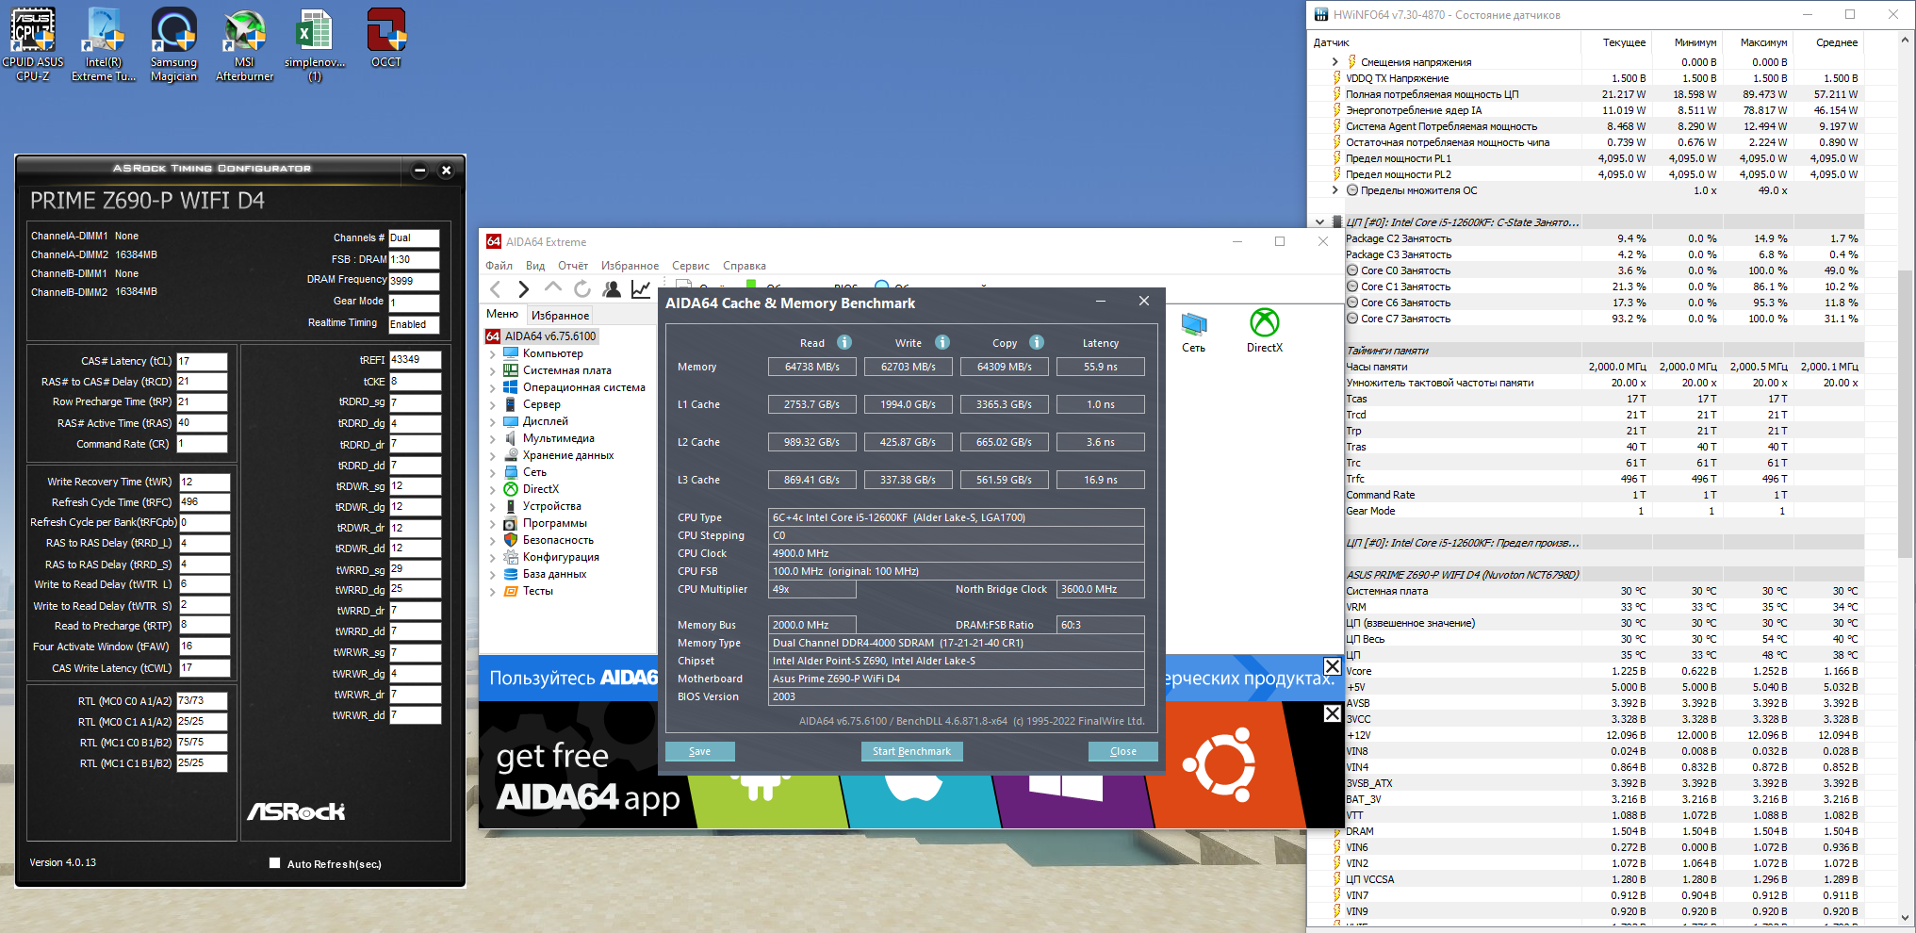Screen dimensions: 1916x933
Task: Click the AIDA64 toolbar up-level arrow
Action: click(553, 289)
